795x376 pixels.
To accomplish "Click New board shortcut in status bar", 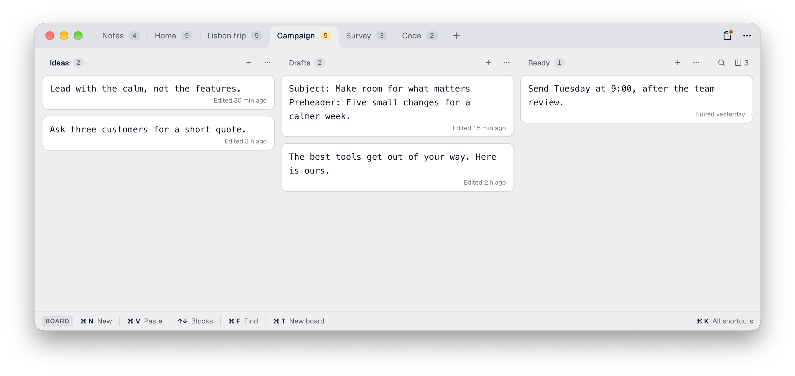I will (x=299, y=321).
